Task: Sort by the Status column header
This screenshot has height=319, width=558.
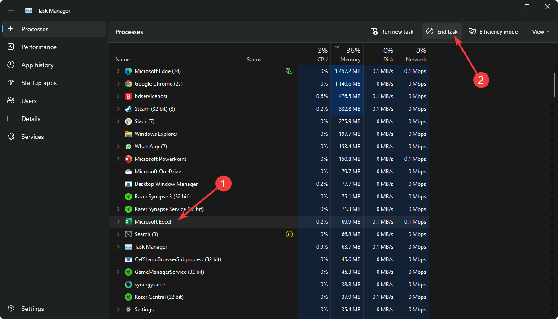Action: (x=271, y=53)
